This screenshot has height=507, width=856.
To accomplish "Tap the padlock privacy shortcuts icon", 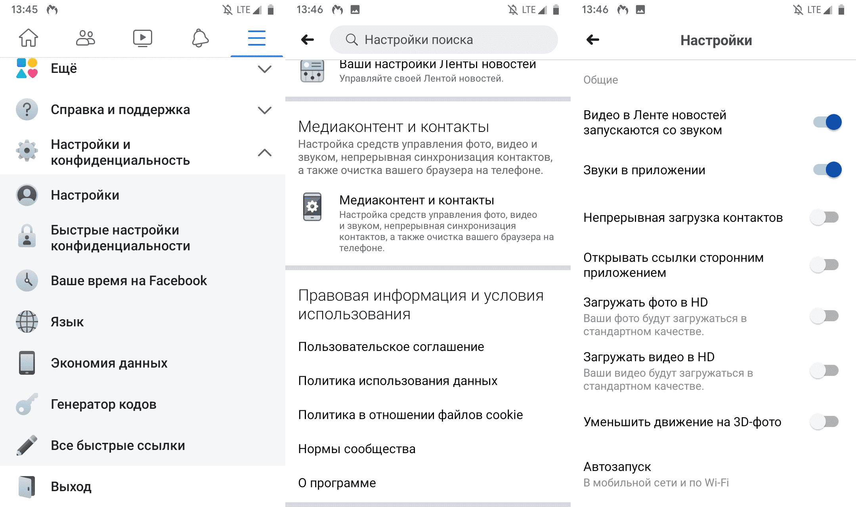I will (27, 236).
